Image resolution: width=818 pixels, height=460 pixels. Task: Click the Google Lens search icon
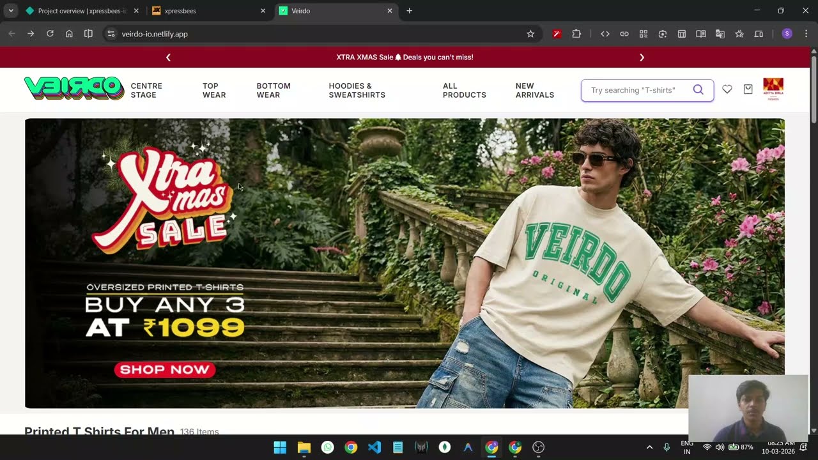(663, 34)
